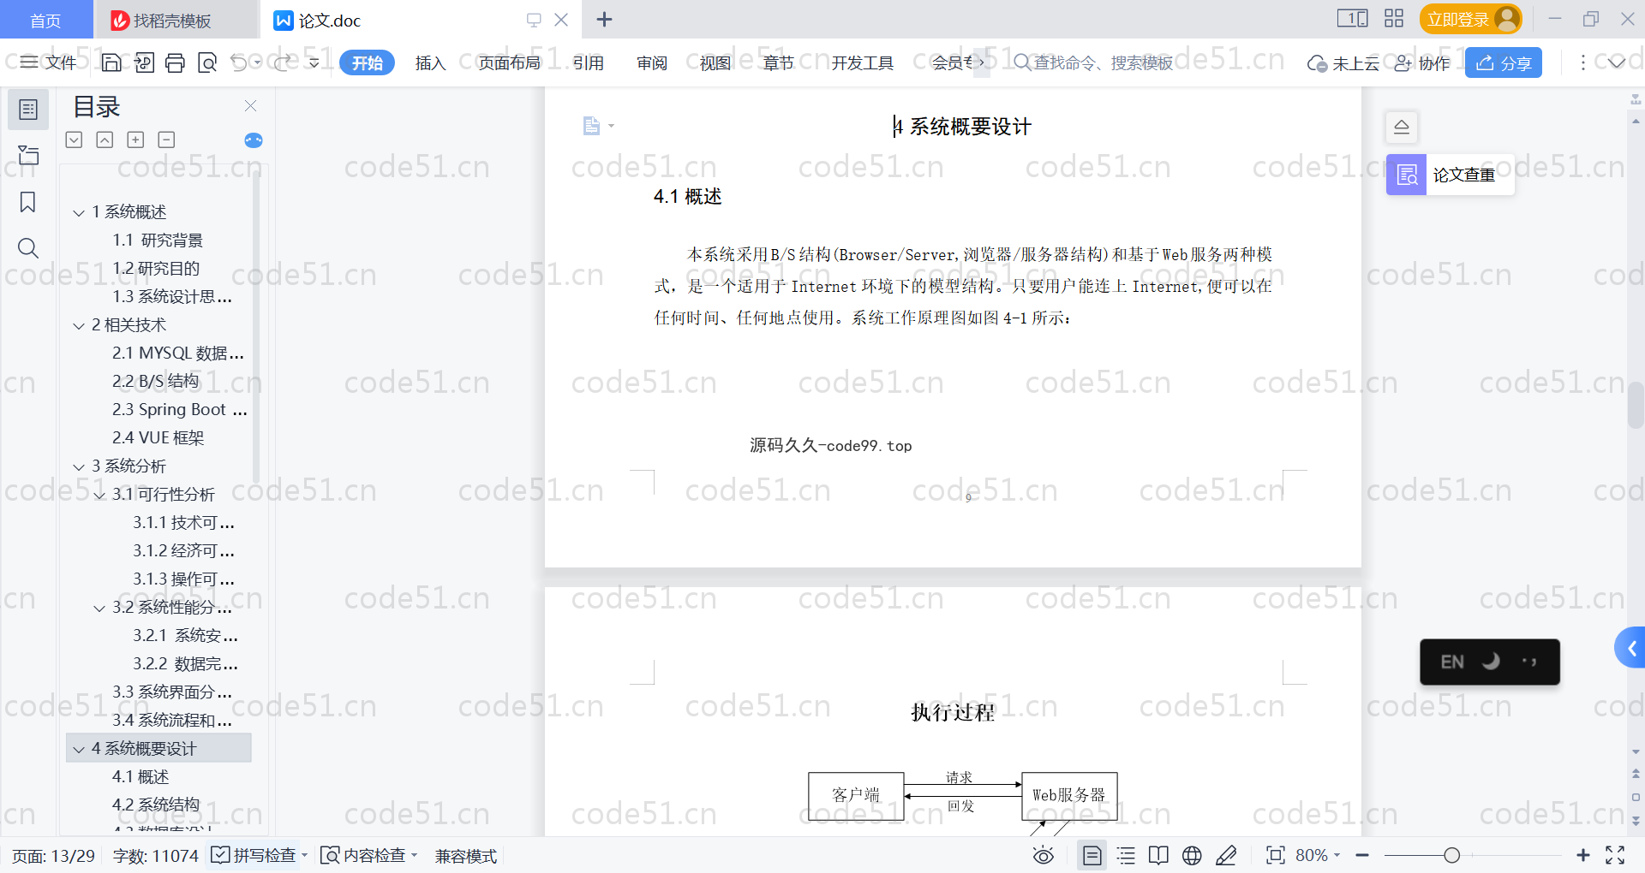Viewport: 1645px width, 873px height.
Task: Open the bookmark sidebar icon
Action: pyautogui.click(x=28, y=202)
